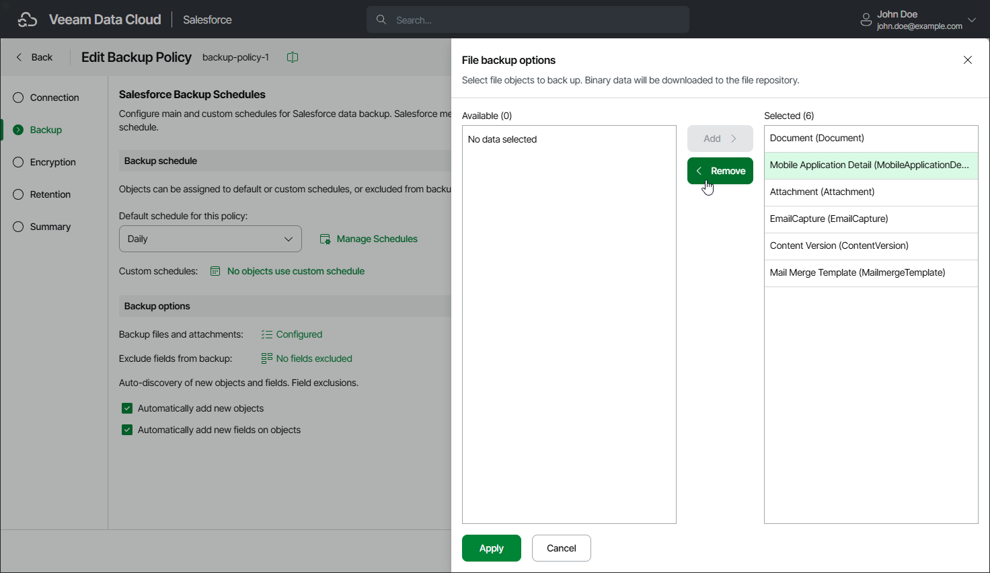
Task: Click No fields excluded link
Action: [x=314, y=358]
